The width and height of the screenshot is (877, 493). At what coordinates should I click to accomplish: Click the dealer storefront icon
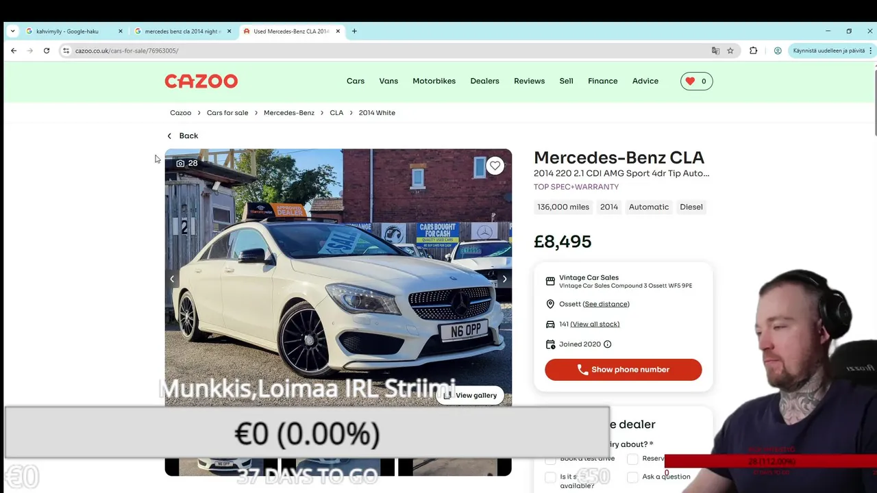pos(550,281)
